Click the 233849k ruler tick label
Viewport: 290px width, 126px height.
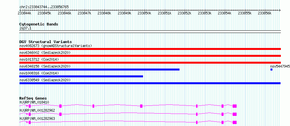tap(125, 13)
